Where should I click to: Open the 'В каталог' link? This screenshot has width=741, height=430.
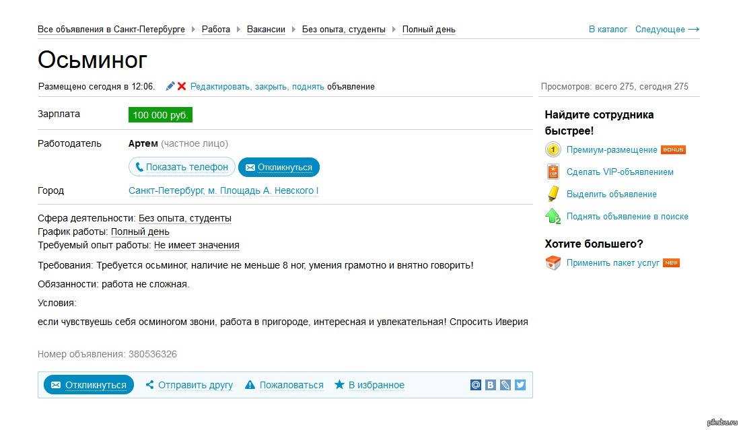tap(608, 29)
